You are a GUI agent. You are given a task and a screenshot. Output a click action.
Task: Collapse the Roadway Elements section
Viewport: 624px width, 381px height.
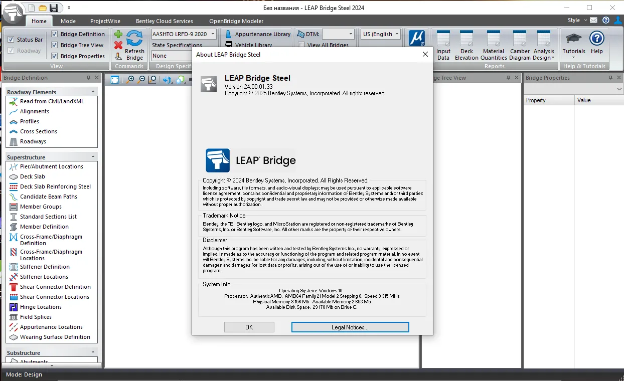(93, 92)
